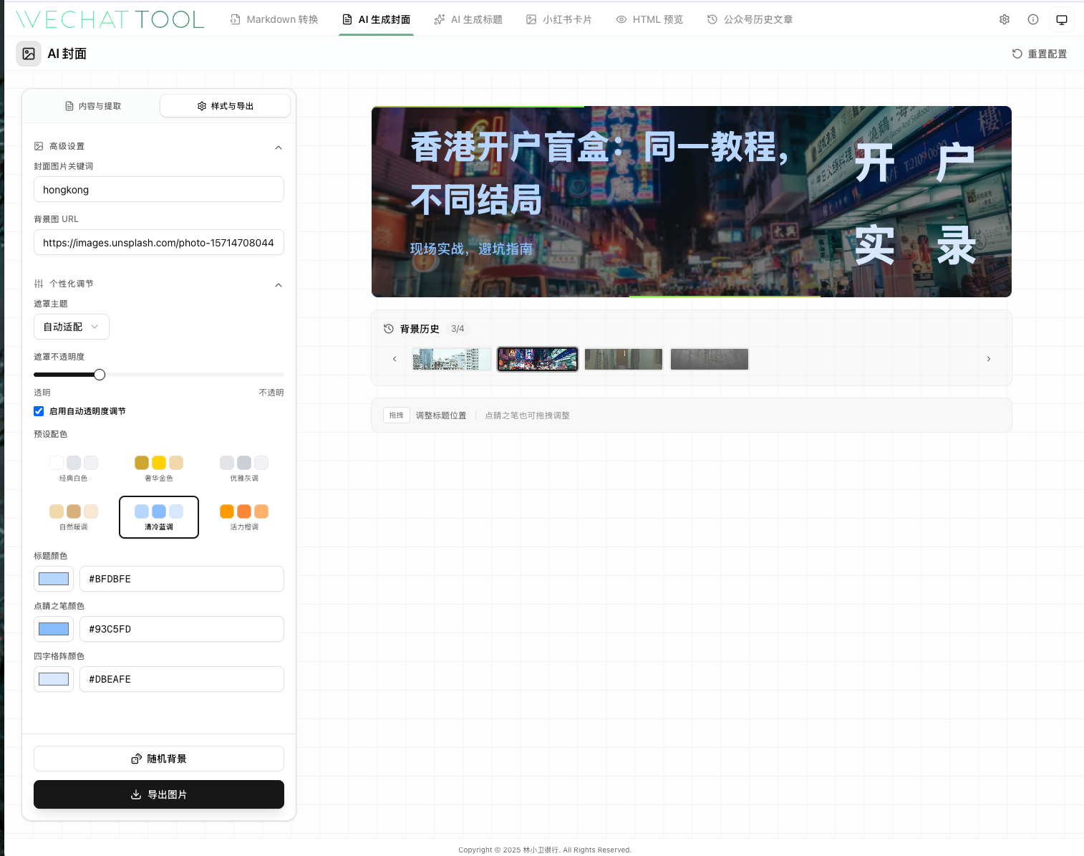
Task: Click the monitor display mode icon
Action: pos(1062,19)
